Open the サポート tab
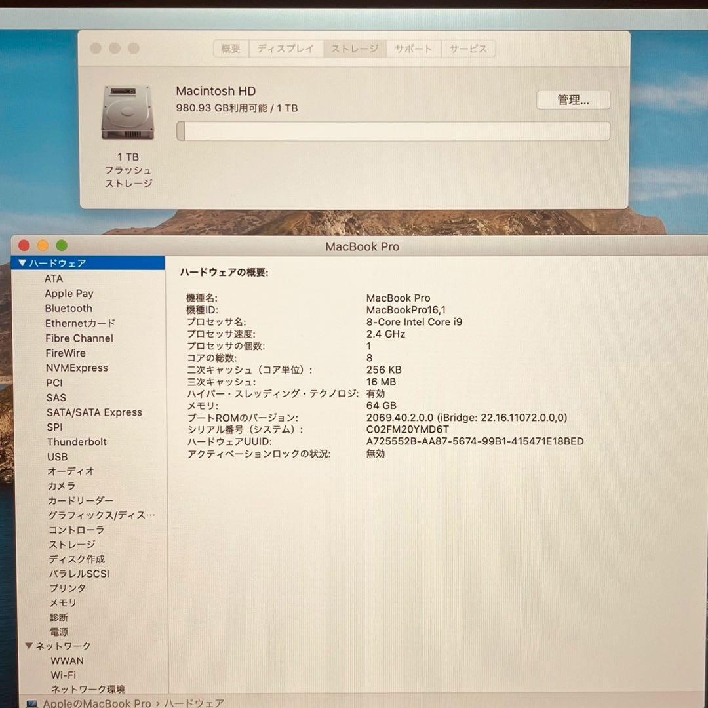The width and height of the screenshot is (708, 708). (414, 48)
